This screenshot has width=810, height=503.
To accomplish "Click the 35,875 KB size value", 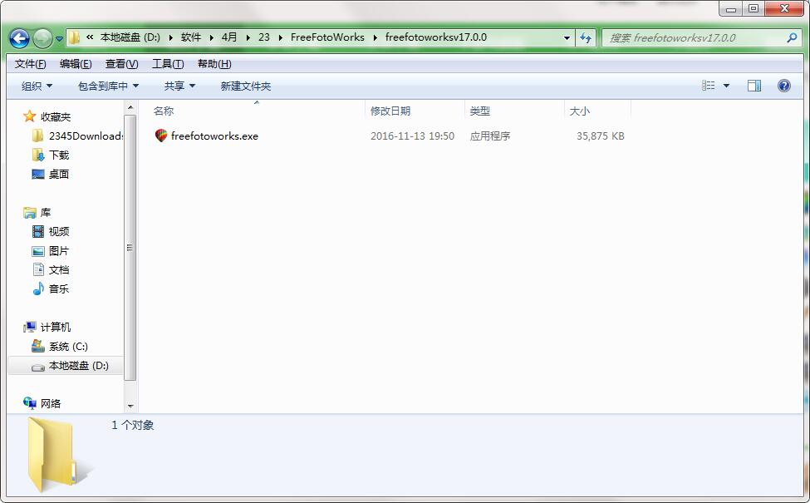I will pos(601,136).
